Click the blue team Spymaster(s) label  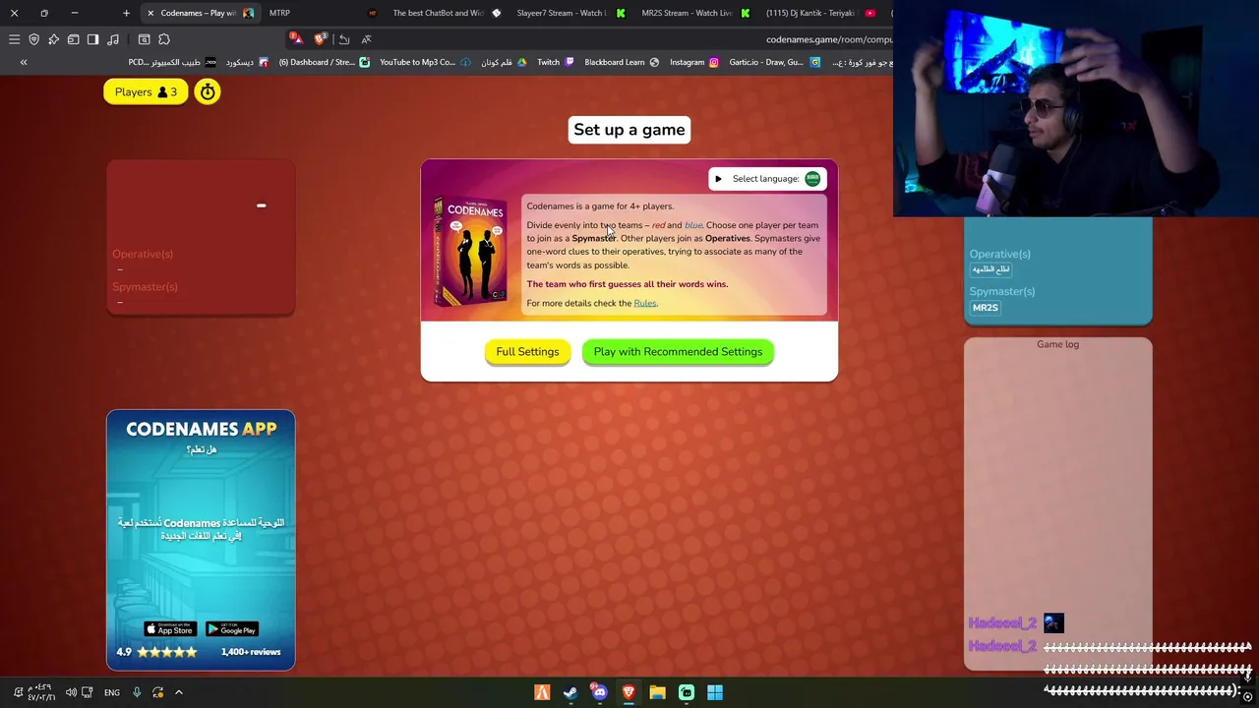[x=1002, y=291]
